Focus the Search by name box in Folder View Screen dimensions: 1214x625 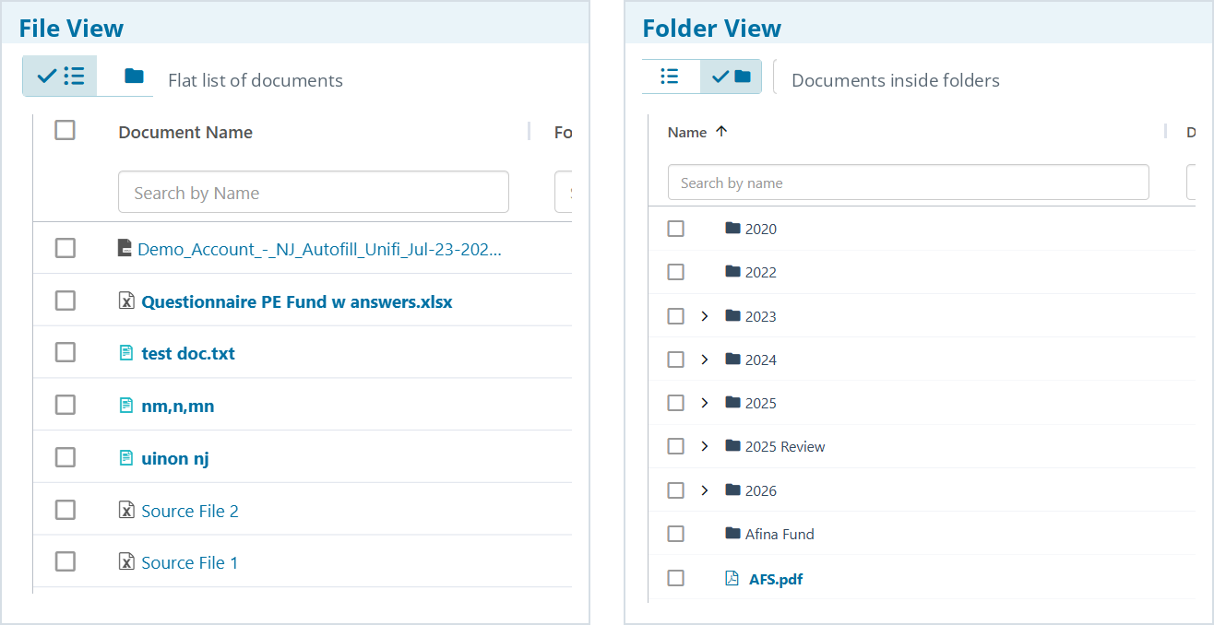click(909, 183)
